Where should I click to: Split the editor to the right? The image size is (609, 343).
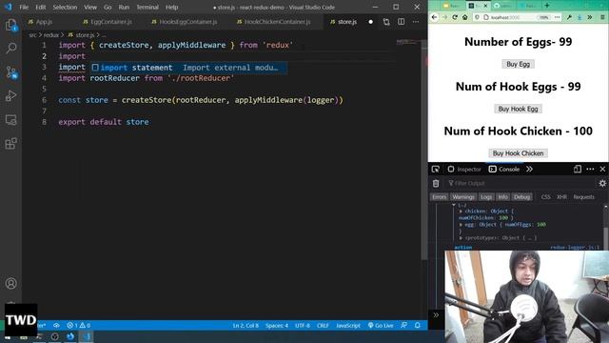click(x=401, y=22)
